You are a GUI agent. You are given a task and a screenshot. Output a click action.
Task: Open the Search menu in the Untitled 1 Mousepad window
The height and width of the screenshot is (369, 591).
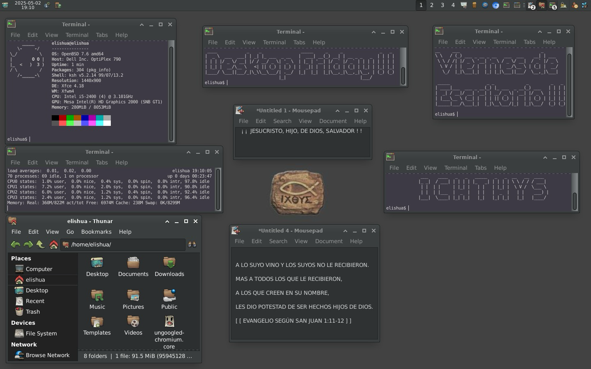point(282,121)
